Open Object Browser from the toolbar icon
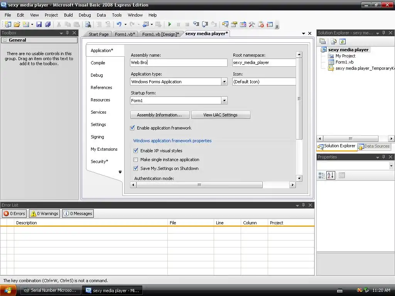395x296 pixels. [x=243, y=24]
